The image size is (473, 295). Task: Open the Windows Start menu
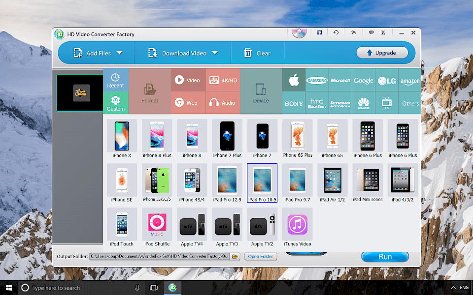click(9, 288)
